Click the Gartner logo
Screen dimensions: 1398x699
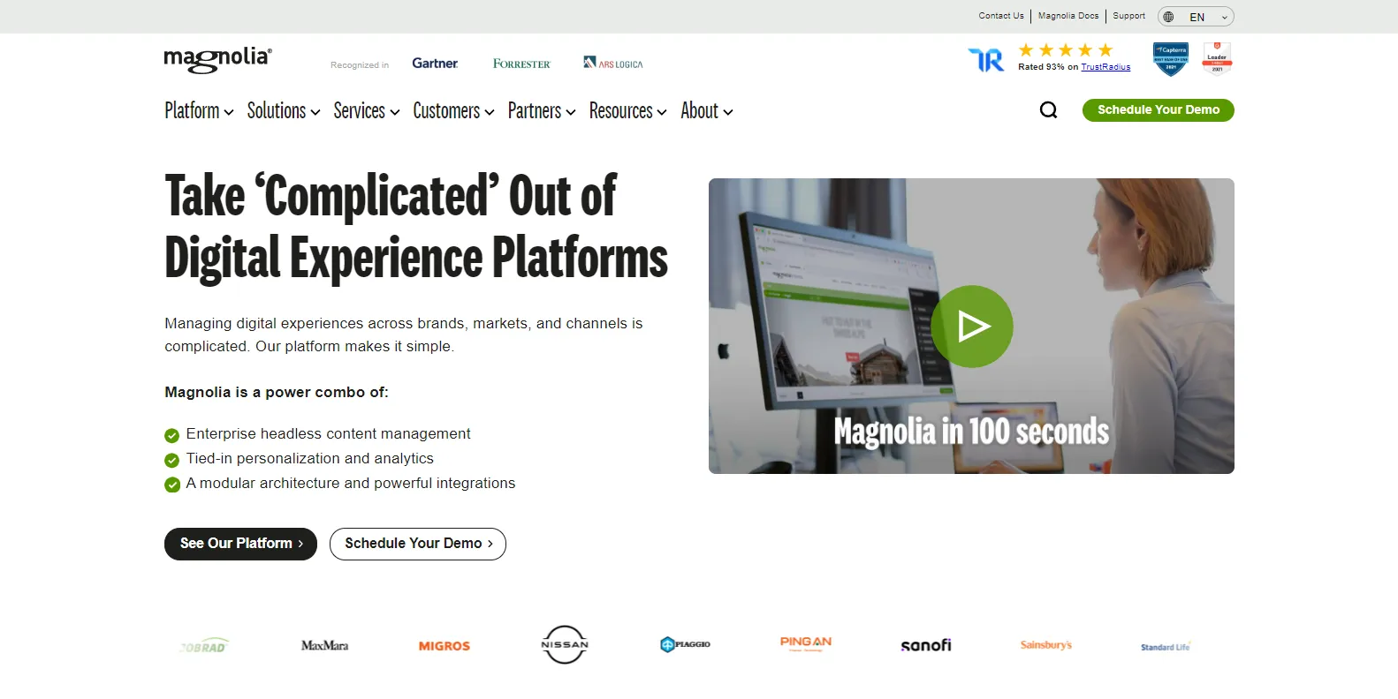point(435,64)
